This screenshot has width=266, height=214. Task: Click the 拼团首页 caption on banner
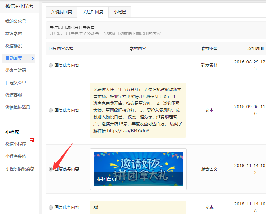pyautogui.click(x=107, y=179)
